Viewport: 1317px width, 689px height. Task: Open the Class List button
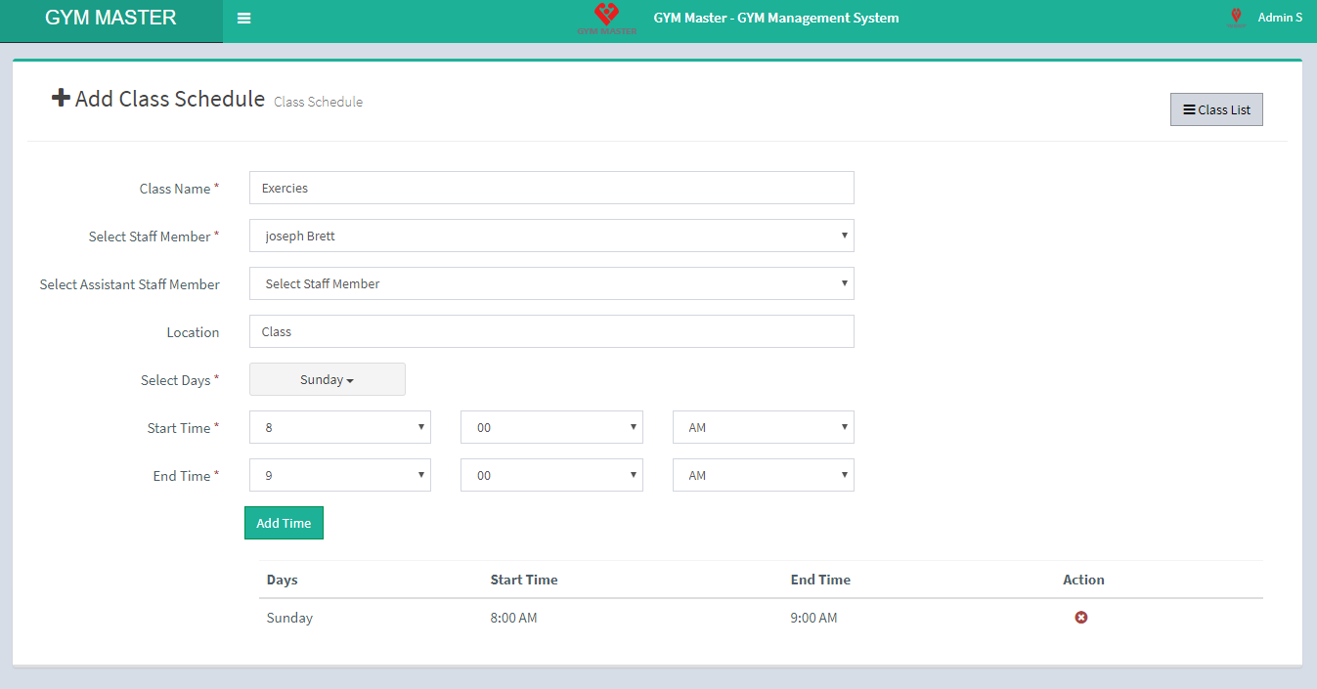(1216, 109)
